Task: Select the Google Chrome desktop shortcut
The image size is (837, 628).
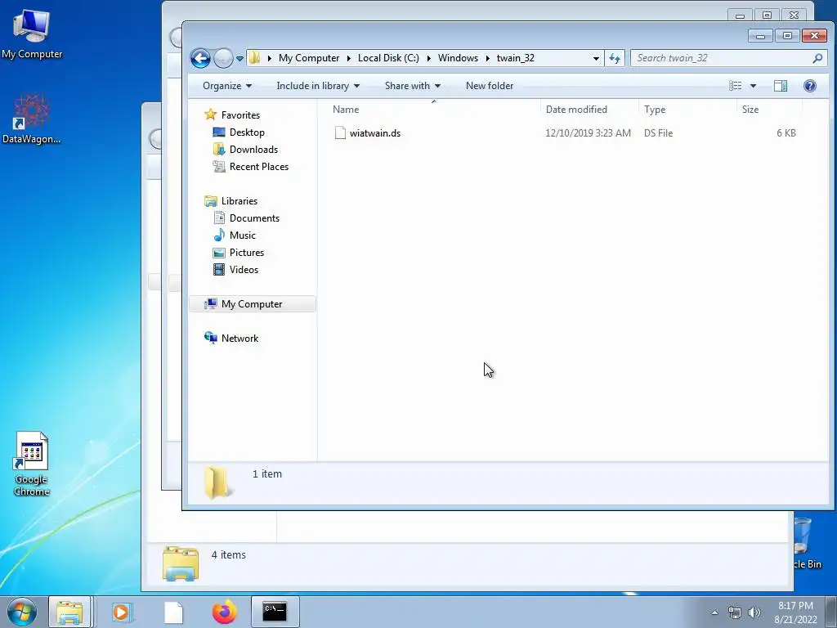Action: 32,464
